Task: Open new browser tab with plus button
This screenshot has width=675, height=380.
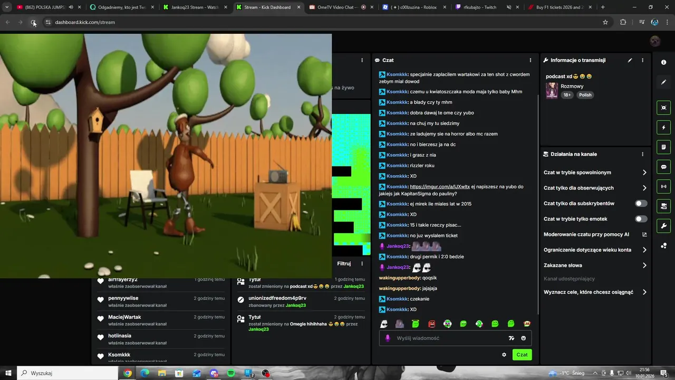Action: point(603,7)
